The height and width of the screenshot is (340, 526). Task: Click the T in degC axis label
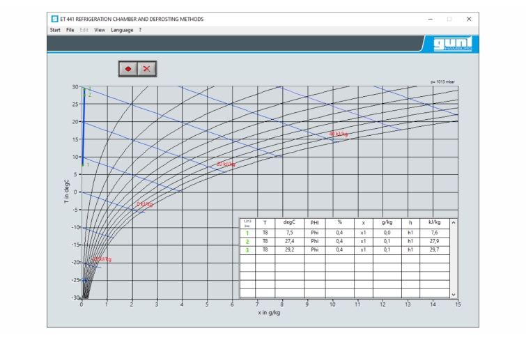coord(66,192)
